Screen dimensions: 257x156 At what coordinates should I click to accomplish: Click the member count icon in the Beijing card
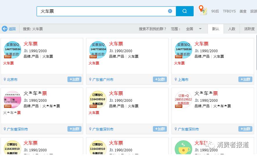[x=26, y=51]
